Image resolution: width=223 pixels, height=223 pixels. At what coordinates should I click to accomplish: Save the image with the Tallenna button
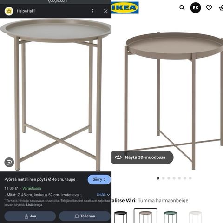[x=85, y=216]
